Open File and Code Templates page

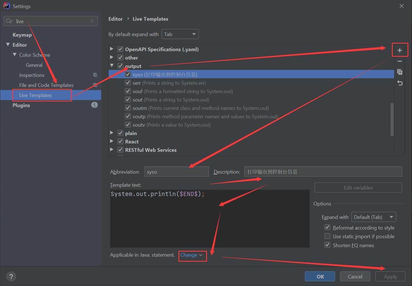point(46,85)
